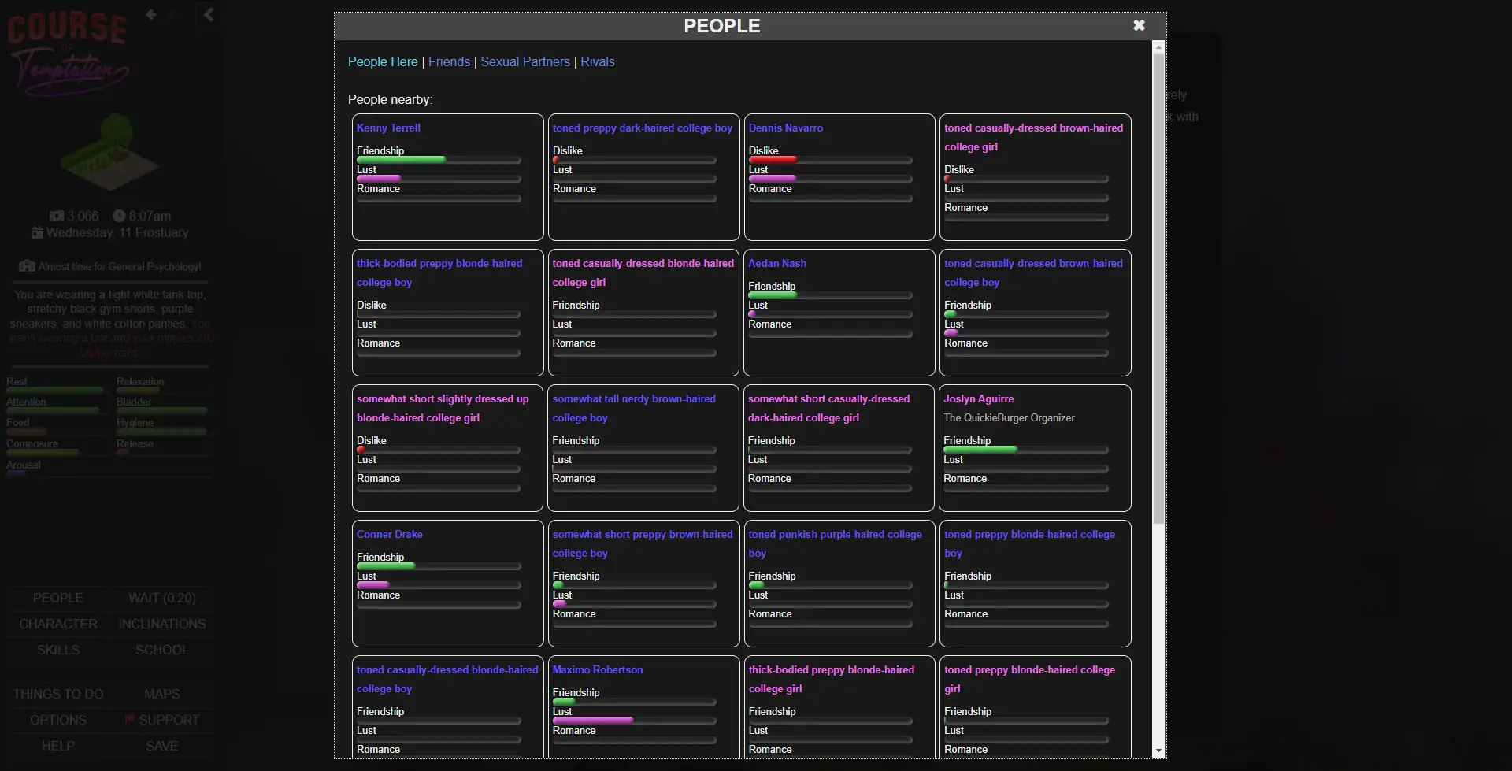Select somewhat short slightly dressed up blonde-haired girl
The width and height of the screenshot is (1512, 771).
pos(443,408)
